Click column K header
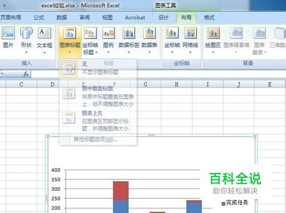This screenshot has width=286, height=213. point(270,85)
